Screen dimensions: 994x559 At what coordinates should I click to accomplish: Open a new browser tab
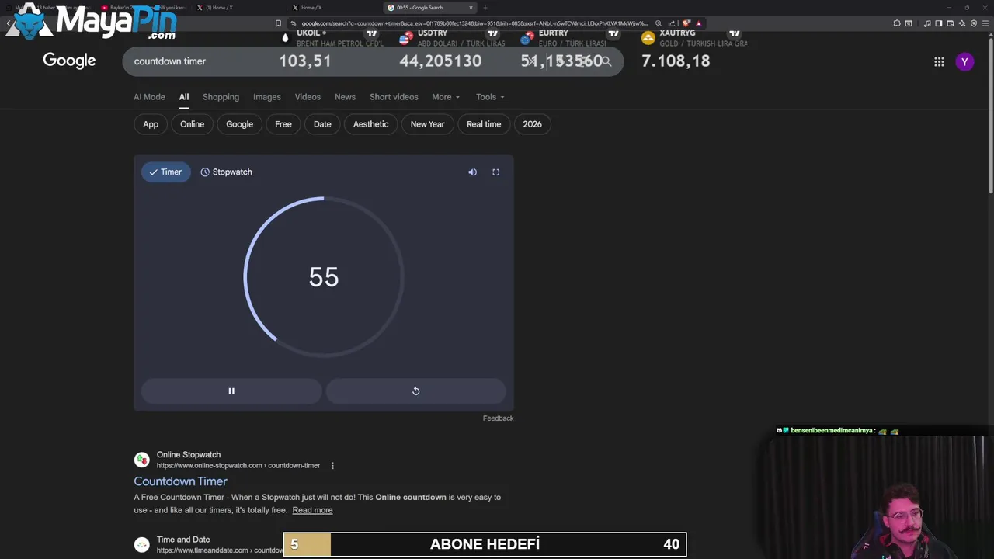pos(485,8)
